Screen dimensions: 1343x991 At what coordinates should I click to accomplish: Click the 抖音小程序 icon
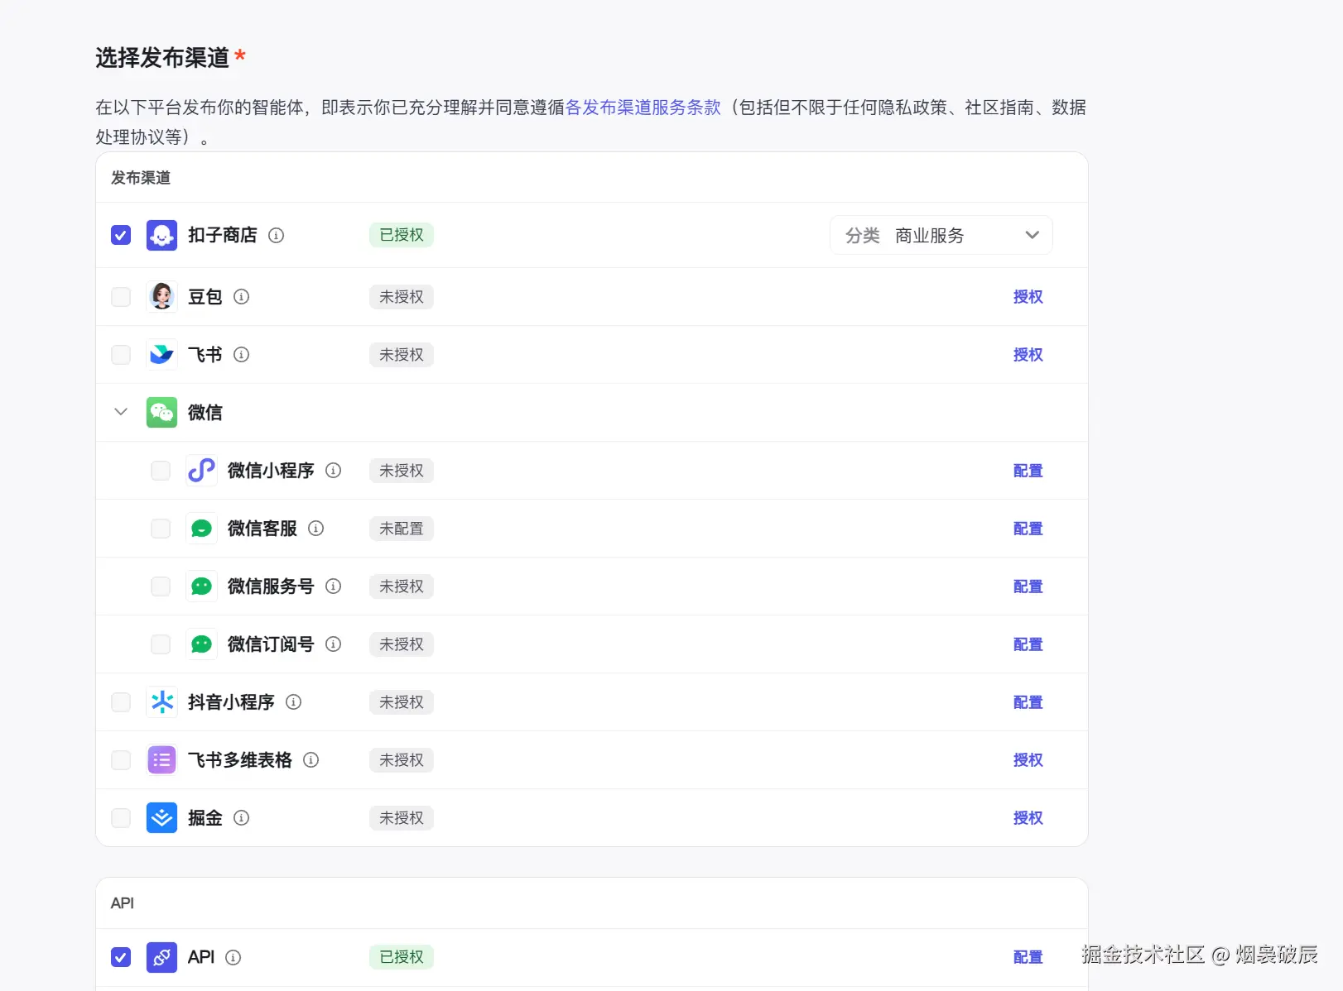161,701
